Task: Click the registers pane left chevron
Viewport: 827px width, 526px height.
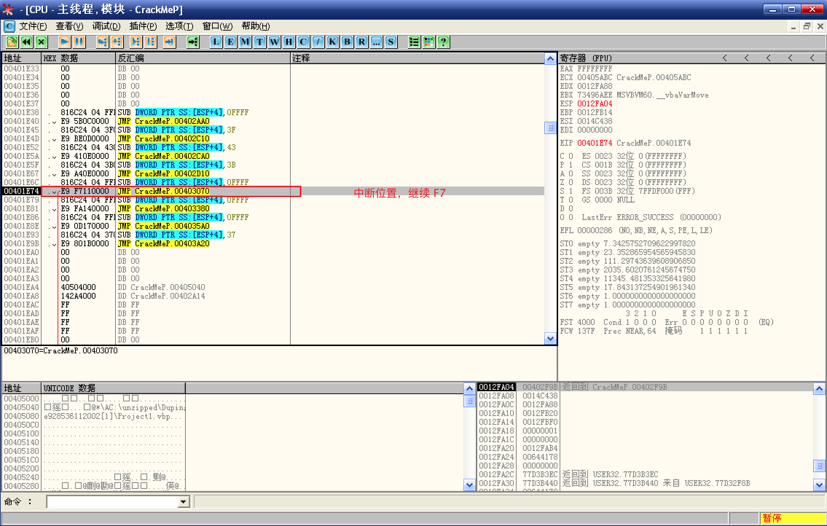Action: pyautogui.click(x=725, y=58)
